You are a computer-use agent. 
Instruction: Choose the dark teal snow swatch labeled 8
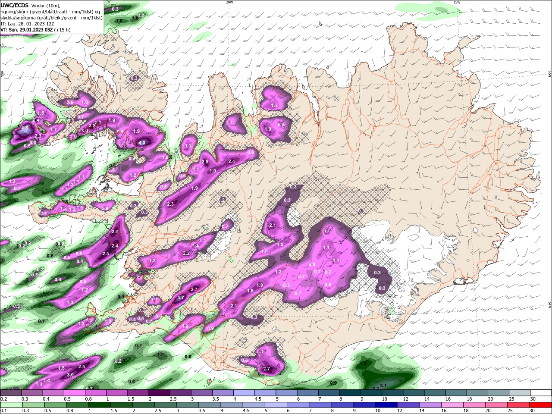350,393
